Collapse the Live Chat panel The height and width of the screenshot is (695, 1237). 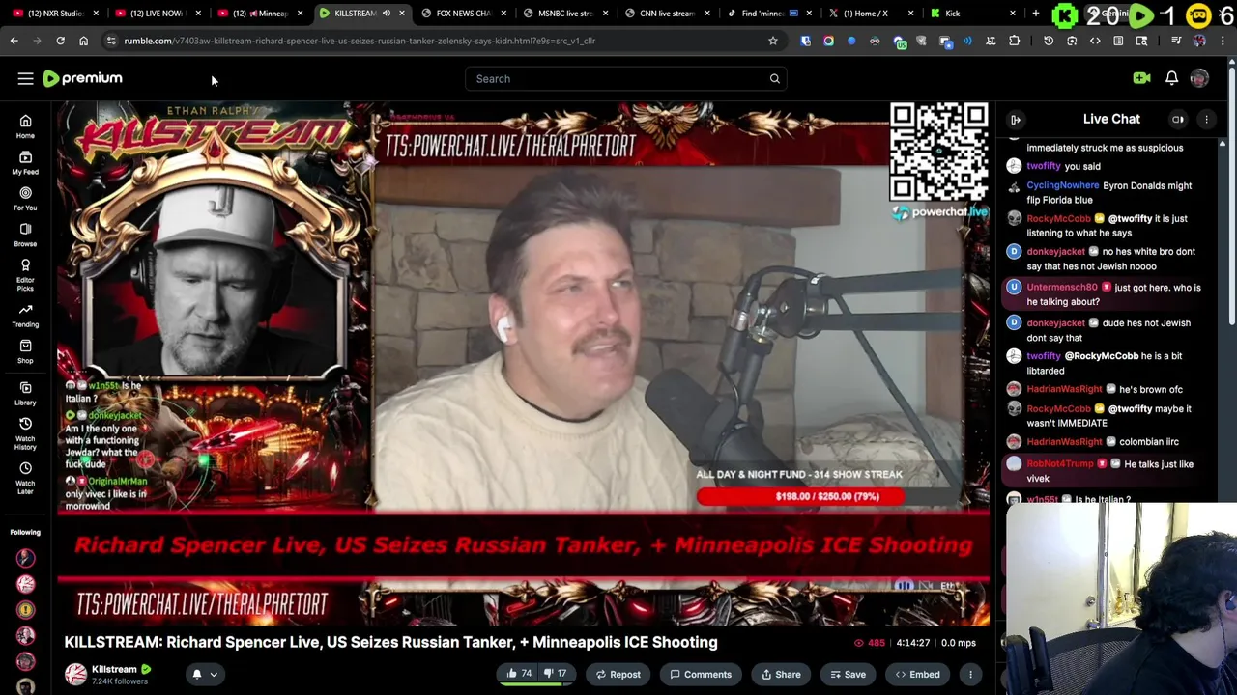[x=1016, y=120]
